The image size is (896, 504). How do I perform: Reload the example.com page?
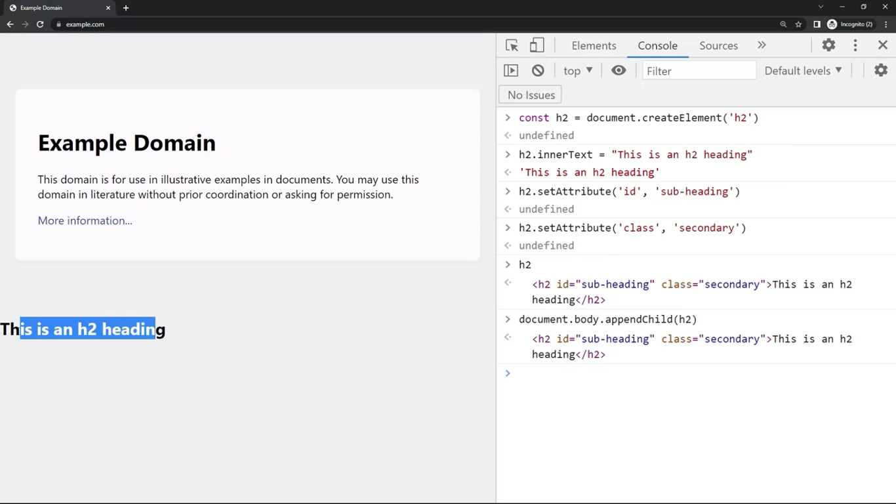click(x=40, y=24)
